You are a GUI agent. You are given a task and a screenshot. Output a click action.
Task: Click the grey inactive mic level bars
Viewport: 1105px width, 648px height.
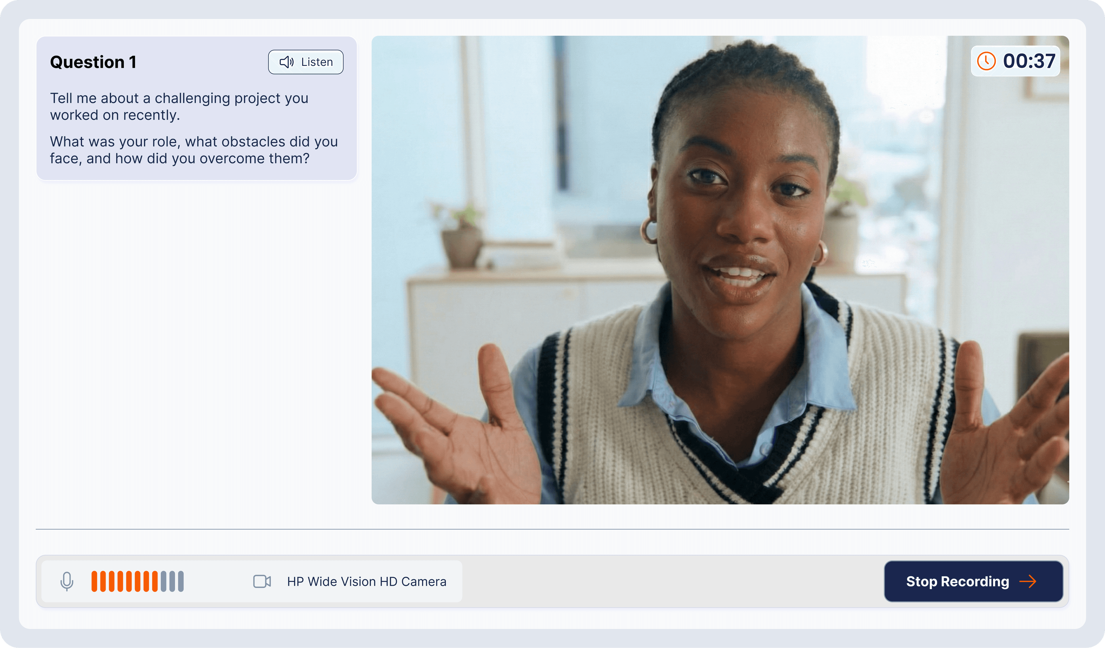(x=172, y=581)
